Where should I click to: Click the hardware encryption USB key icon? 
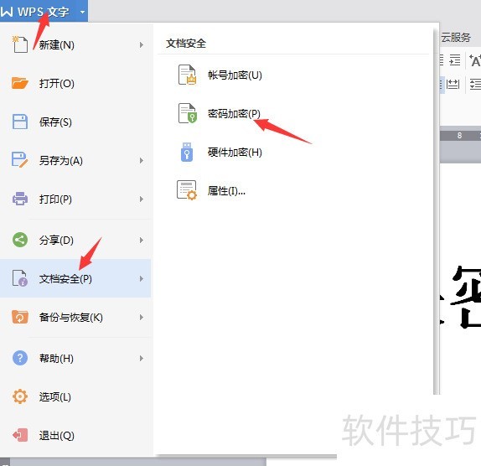187,152
